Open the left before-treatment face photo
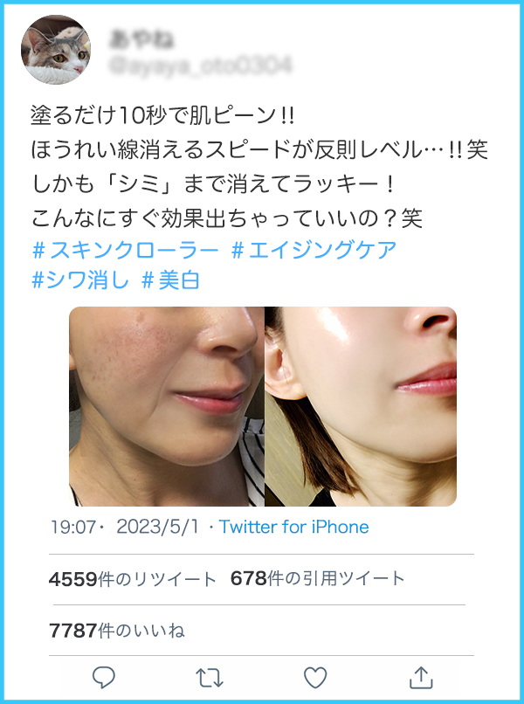This screenshot has height=704, width=524. click(167, 406)
